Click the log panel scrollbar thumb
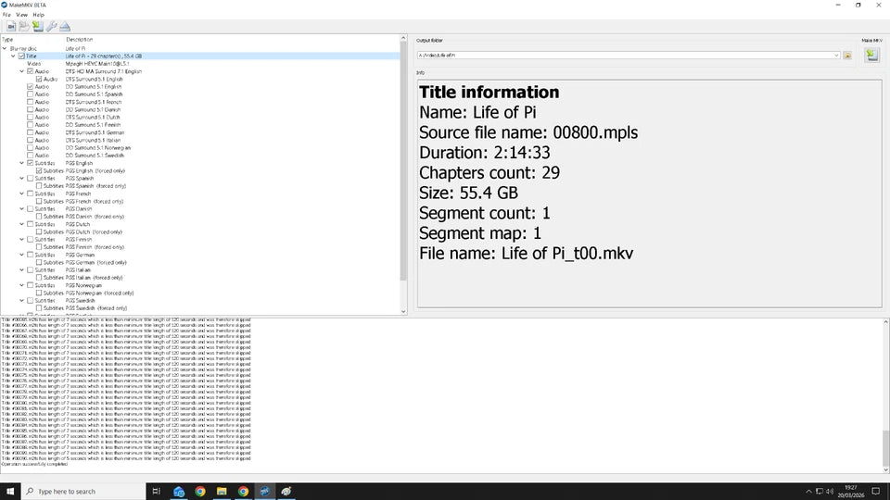 [885, 448]
